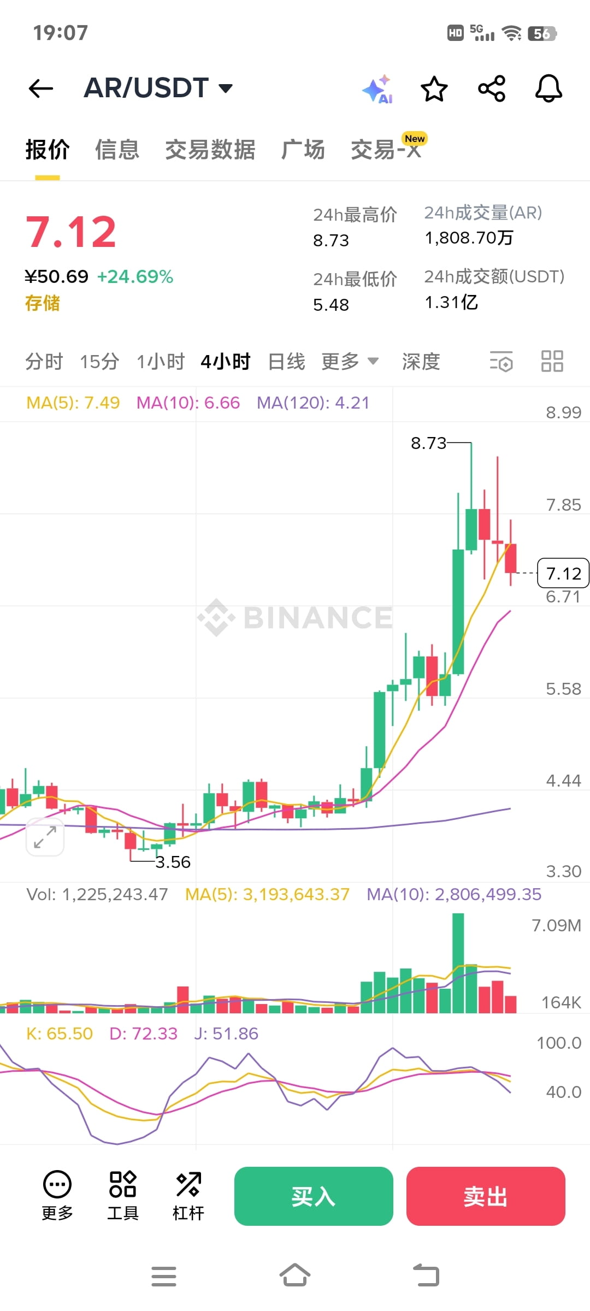Viewport: 590px width, 1311px height.
Task: Switch to the 交易数据 tab
Action: coord(210,150)
